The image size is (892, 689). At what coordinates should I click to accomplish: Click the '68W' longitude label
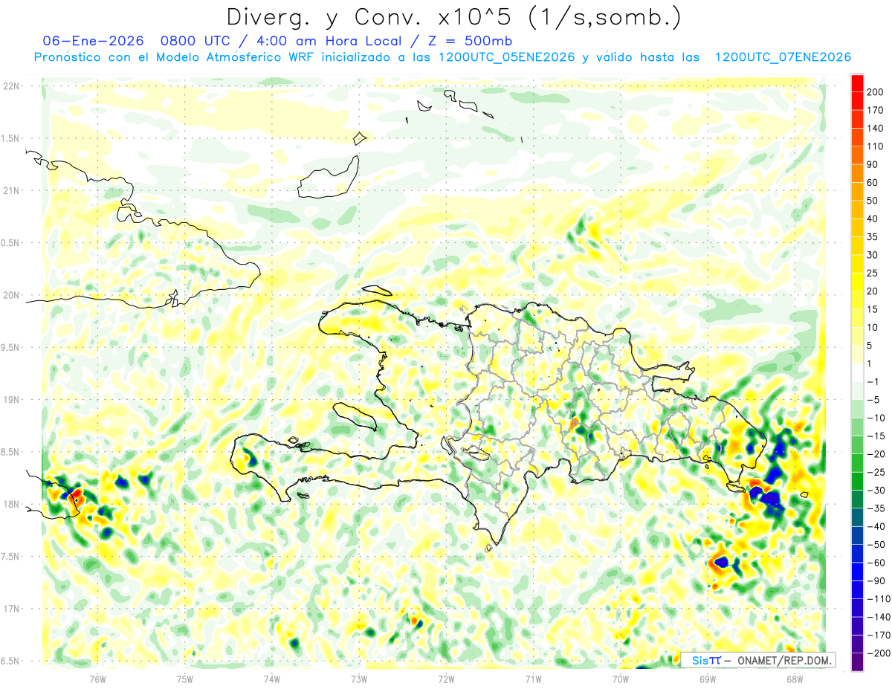point(795,679)
